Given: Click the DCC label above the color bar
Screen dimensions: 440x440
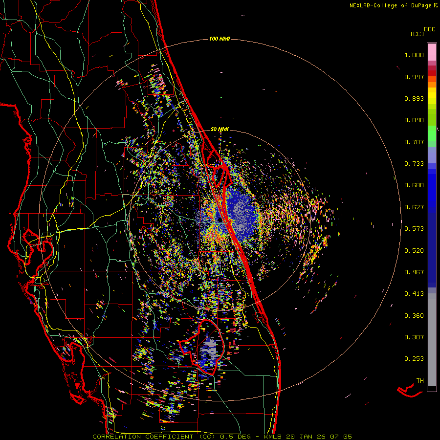Looking at the screenshot, I should pos(429,29).
